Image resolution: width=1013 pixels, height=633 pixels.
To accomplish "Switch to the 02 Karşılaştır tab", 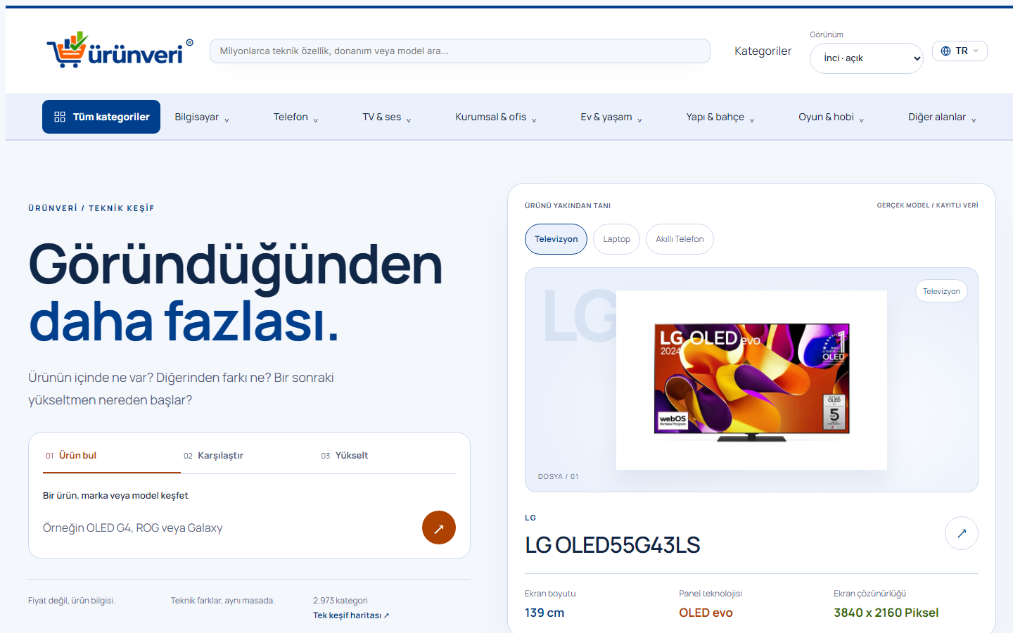I will (x=249, y=456).
